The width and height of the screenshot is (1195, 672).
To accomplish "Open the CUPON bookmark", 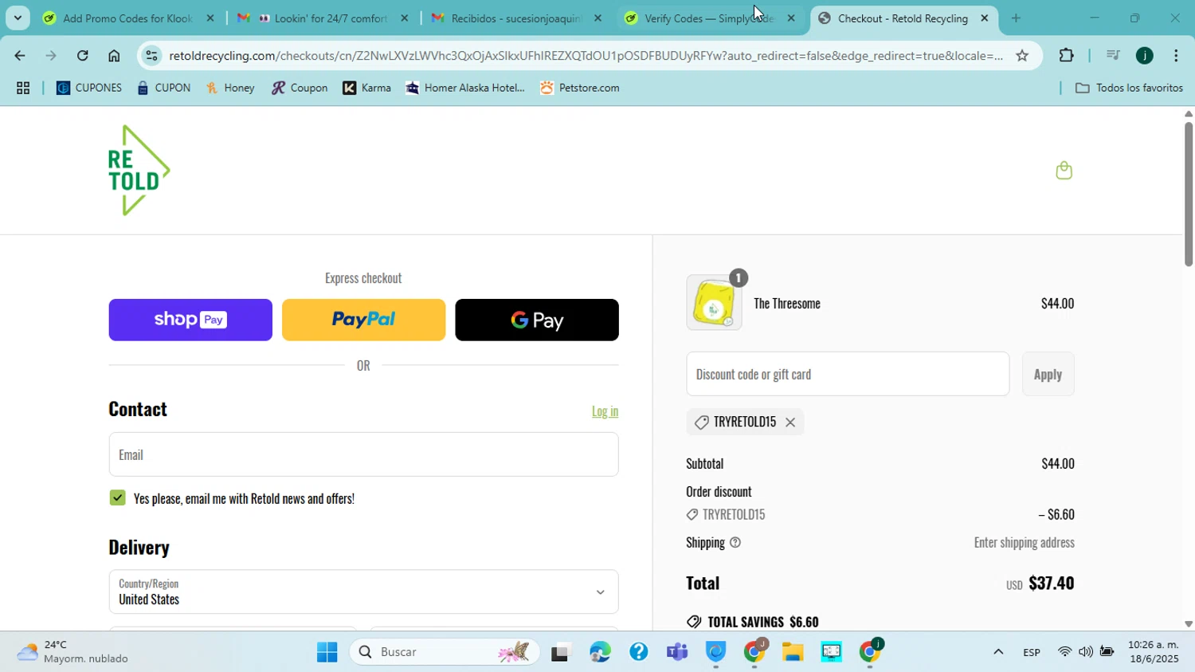I will [x=163, y=88].
